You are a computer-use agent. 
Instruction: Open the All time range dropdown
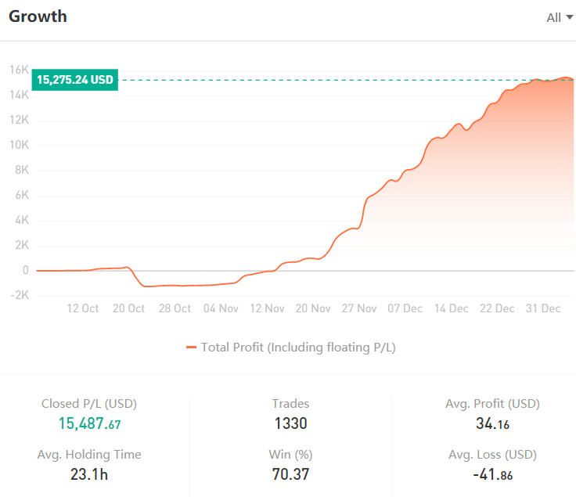[559, 17]
